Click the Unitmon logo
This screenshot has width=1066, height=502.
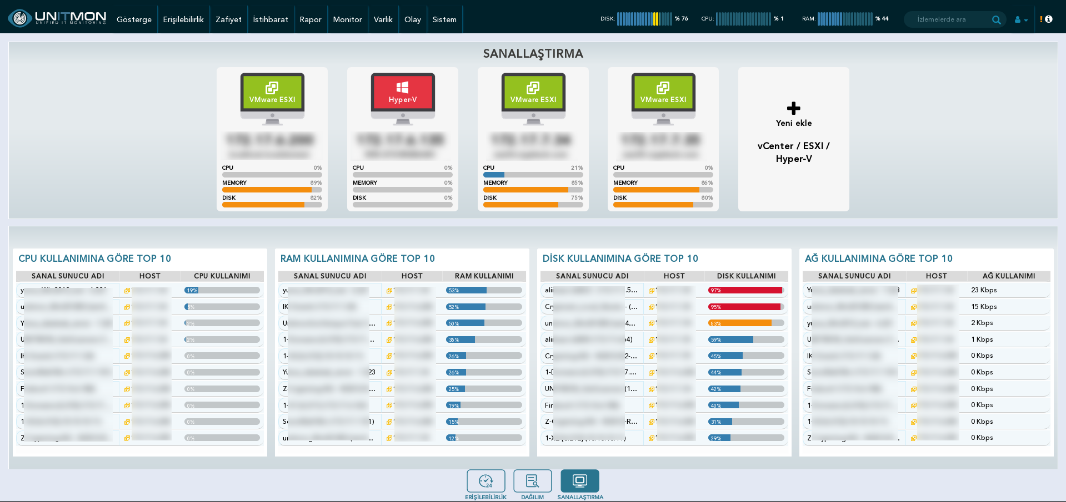57,18
